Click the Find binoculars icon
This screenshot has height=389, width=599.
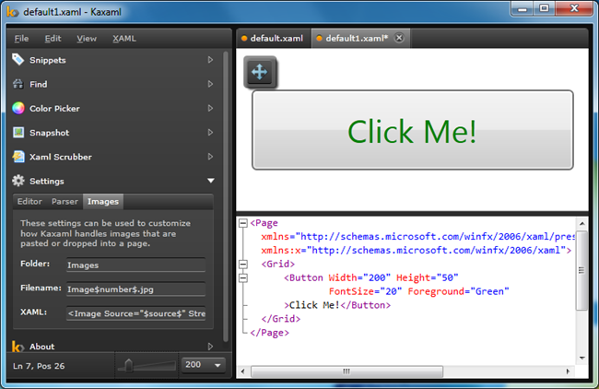point(18,84)
